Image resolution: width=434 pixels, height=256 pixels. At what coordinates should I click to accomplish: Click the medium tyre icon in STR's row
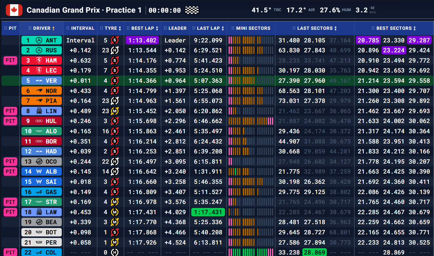click(x=114, y=202)
